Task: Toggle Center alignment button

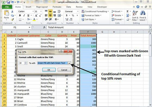Action: tap(50, 15)
